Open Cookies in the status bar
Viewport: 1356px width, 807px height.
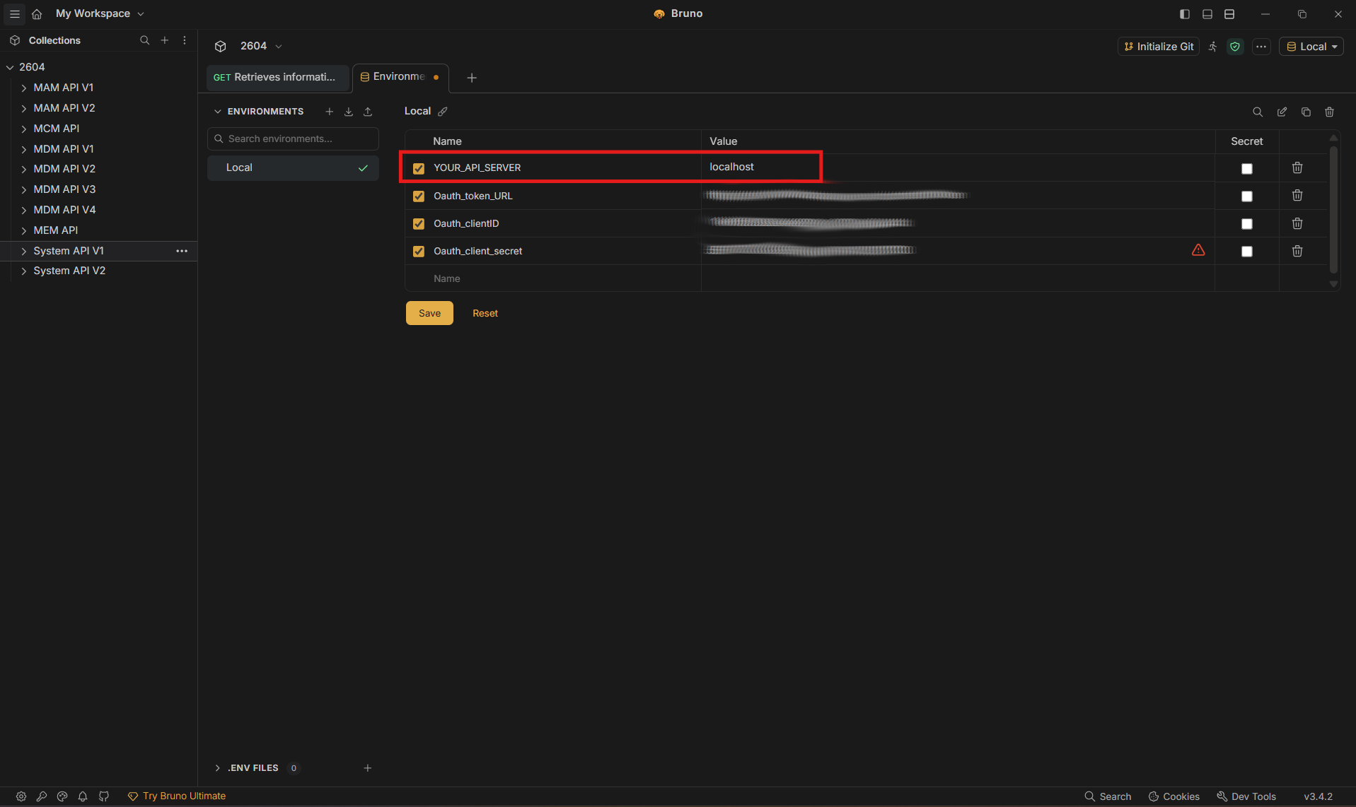click(1174, 796)
